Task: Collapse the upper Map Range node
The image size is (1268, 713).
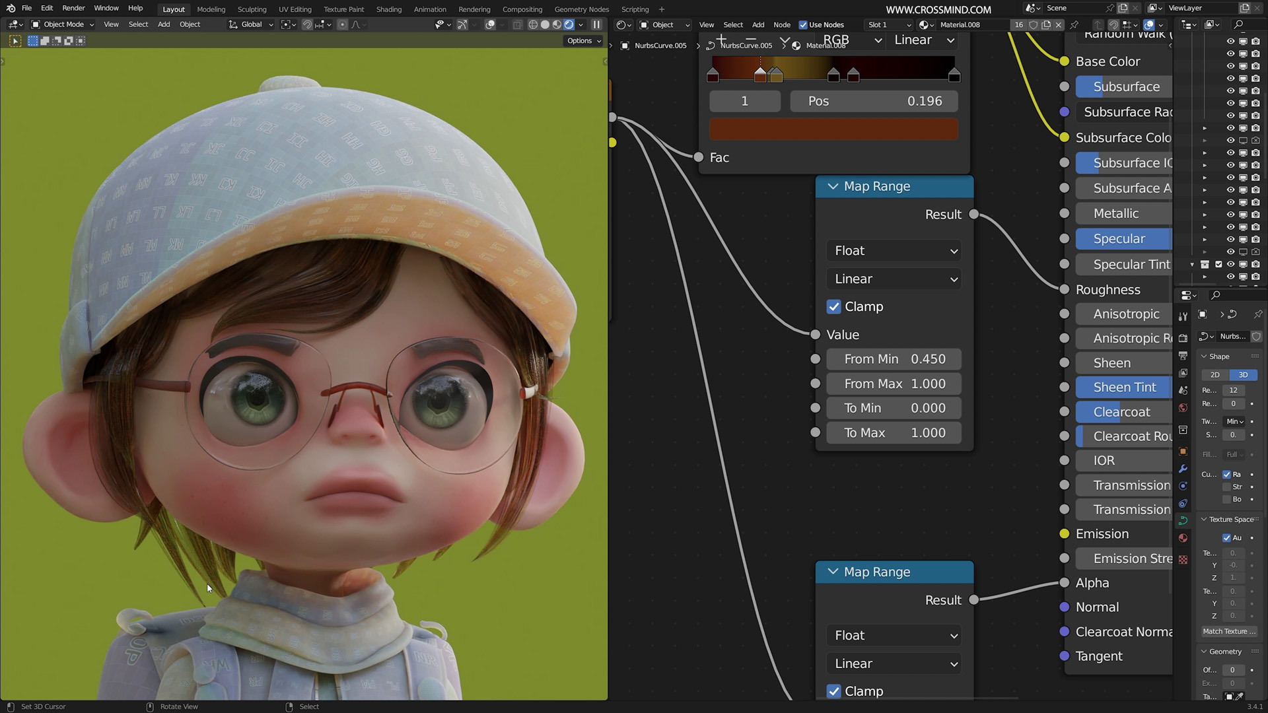Action: point(833,186)
